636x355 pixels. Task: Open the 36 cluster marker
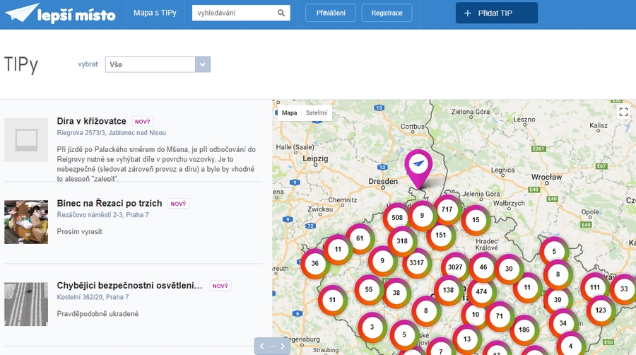click(314, 263)
